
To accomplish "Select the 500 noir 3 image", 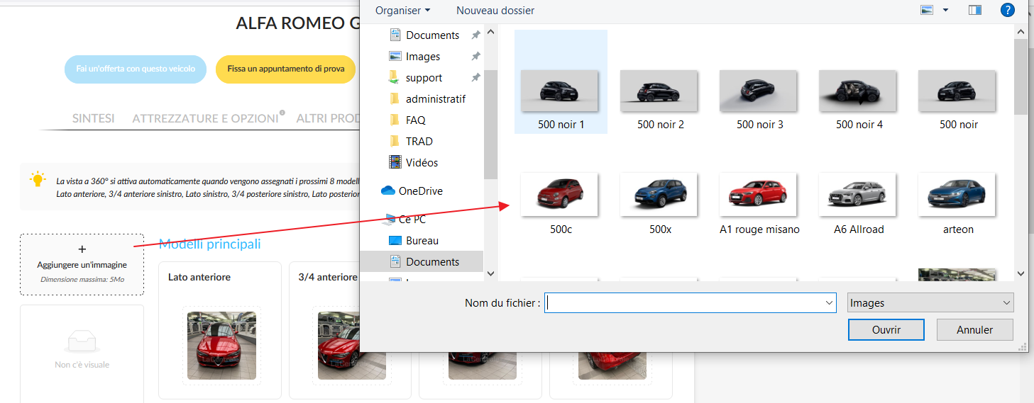I will click(x=759, y=91).
